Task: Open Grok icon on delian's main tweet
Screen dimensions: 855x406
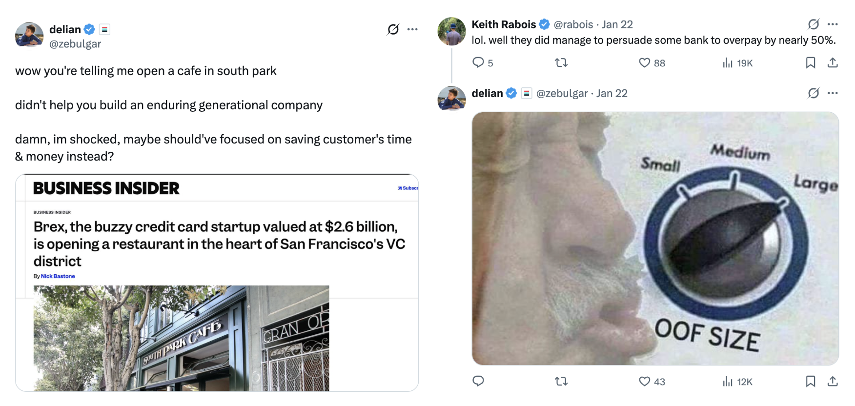Action: 393,29
